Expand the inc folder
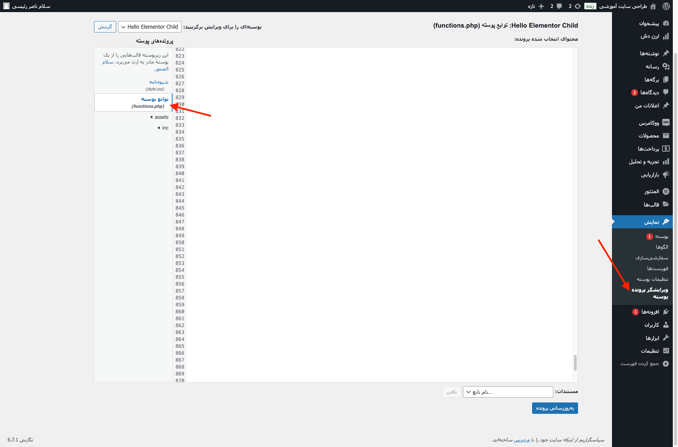Screen dimensions: 678x447 [162, 128]
